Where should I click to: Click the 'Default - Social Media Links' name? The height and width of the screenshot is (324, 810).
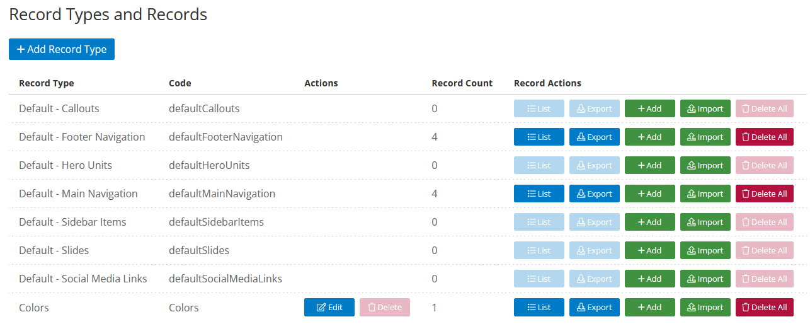(83, 279)
